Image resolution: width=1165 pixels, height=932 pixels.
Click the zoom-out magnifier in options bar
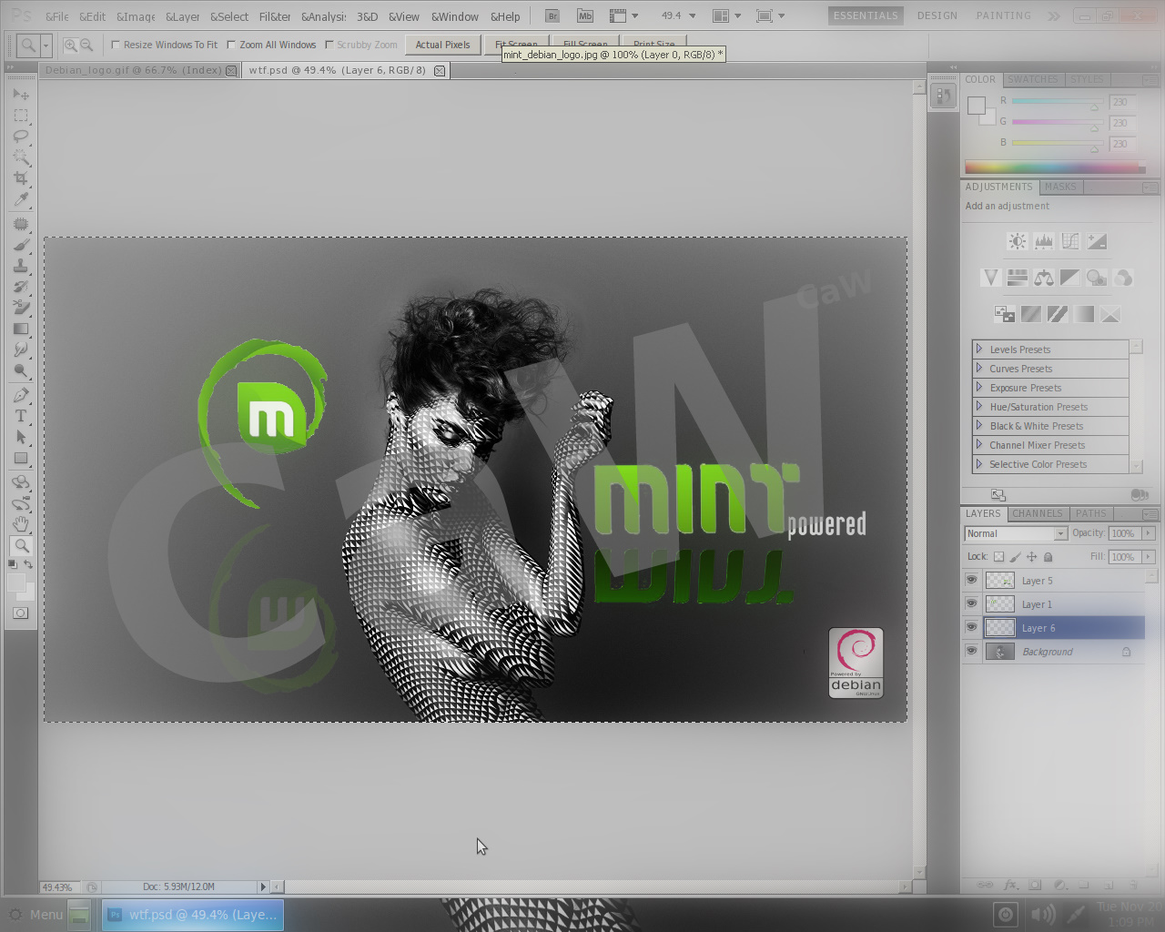tap(86, 45)
